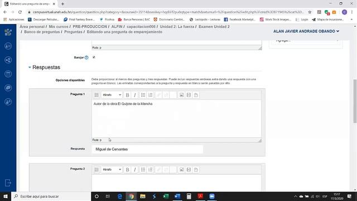Go back in Chrome
Image resolution: width=357 pixels, height=201 pixels.
click(x=5, y=12)
